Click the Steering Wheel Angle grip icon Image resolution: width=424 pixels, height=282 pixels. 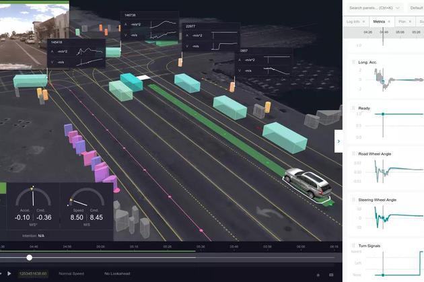pos(353,200)
